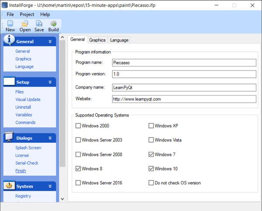Open the Project menu
This screenshot has width=262, height=211.
click(27, 14)
